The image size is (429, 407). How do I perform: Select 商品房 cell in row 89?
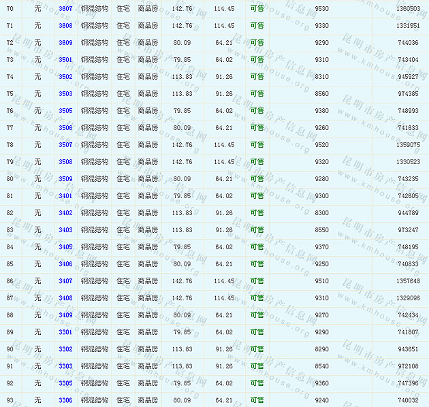click(x=148, y=332)
